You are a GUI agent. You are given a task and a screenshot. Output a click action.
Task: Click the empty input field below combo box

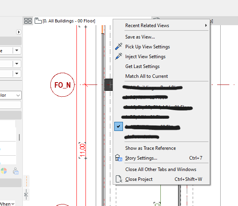click(x=10, y=105)
